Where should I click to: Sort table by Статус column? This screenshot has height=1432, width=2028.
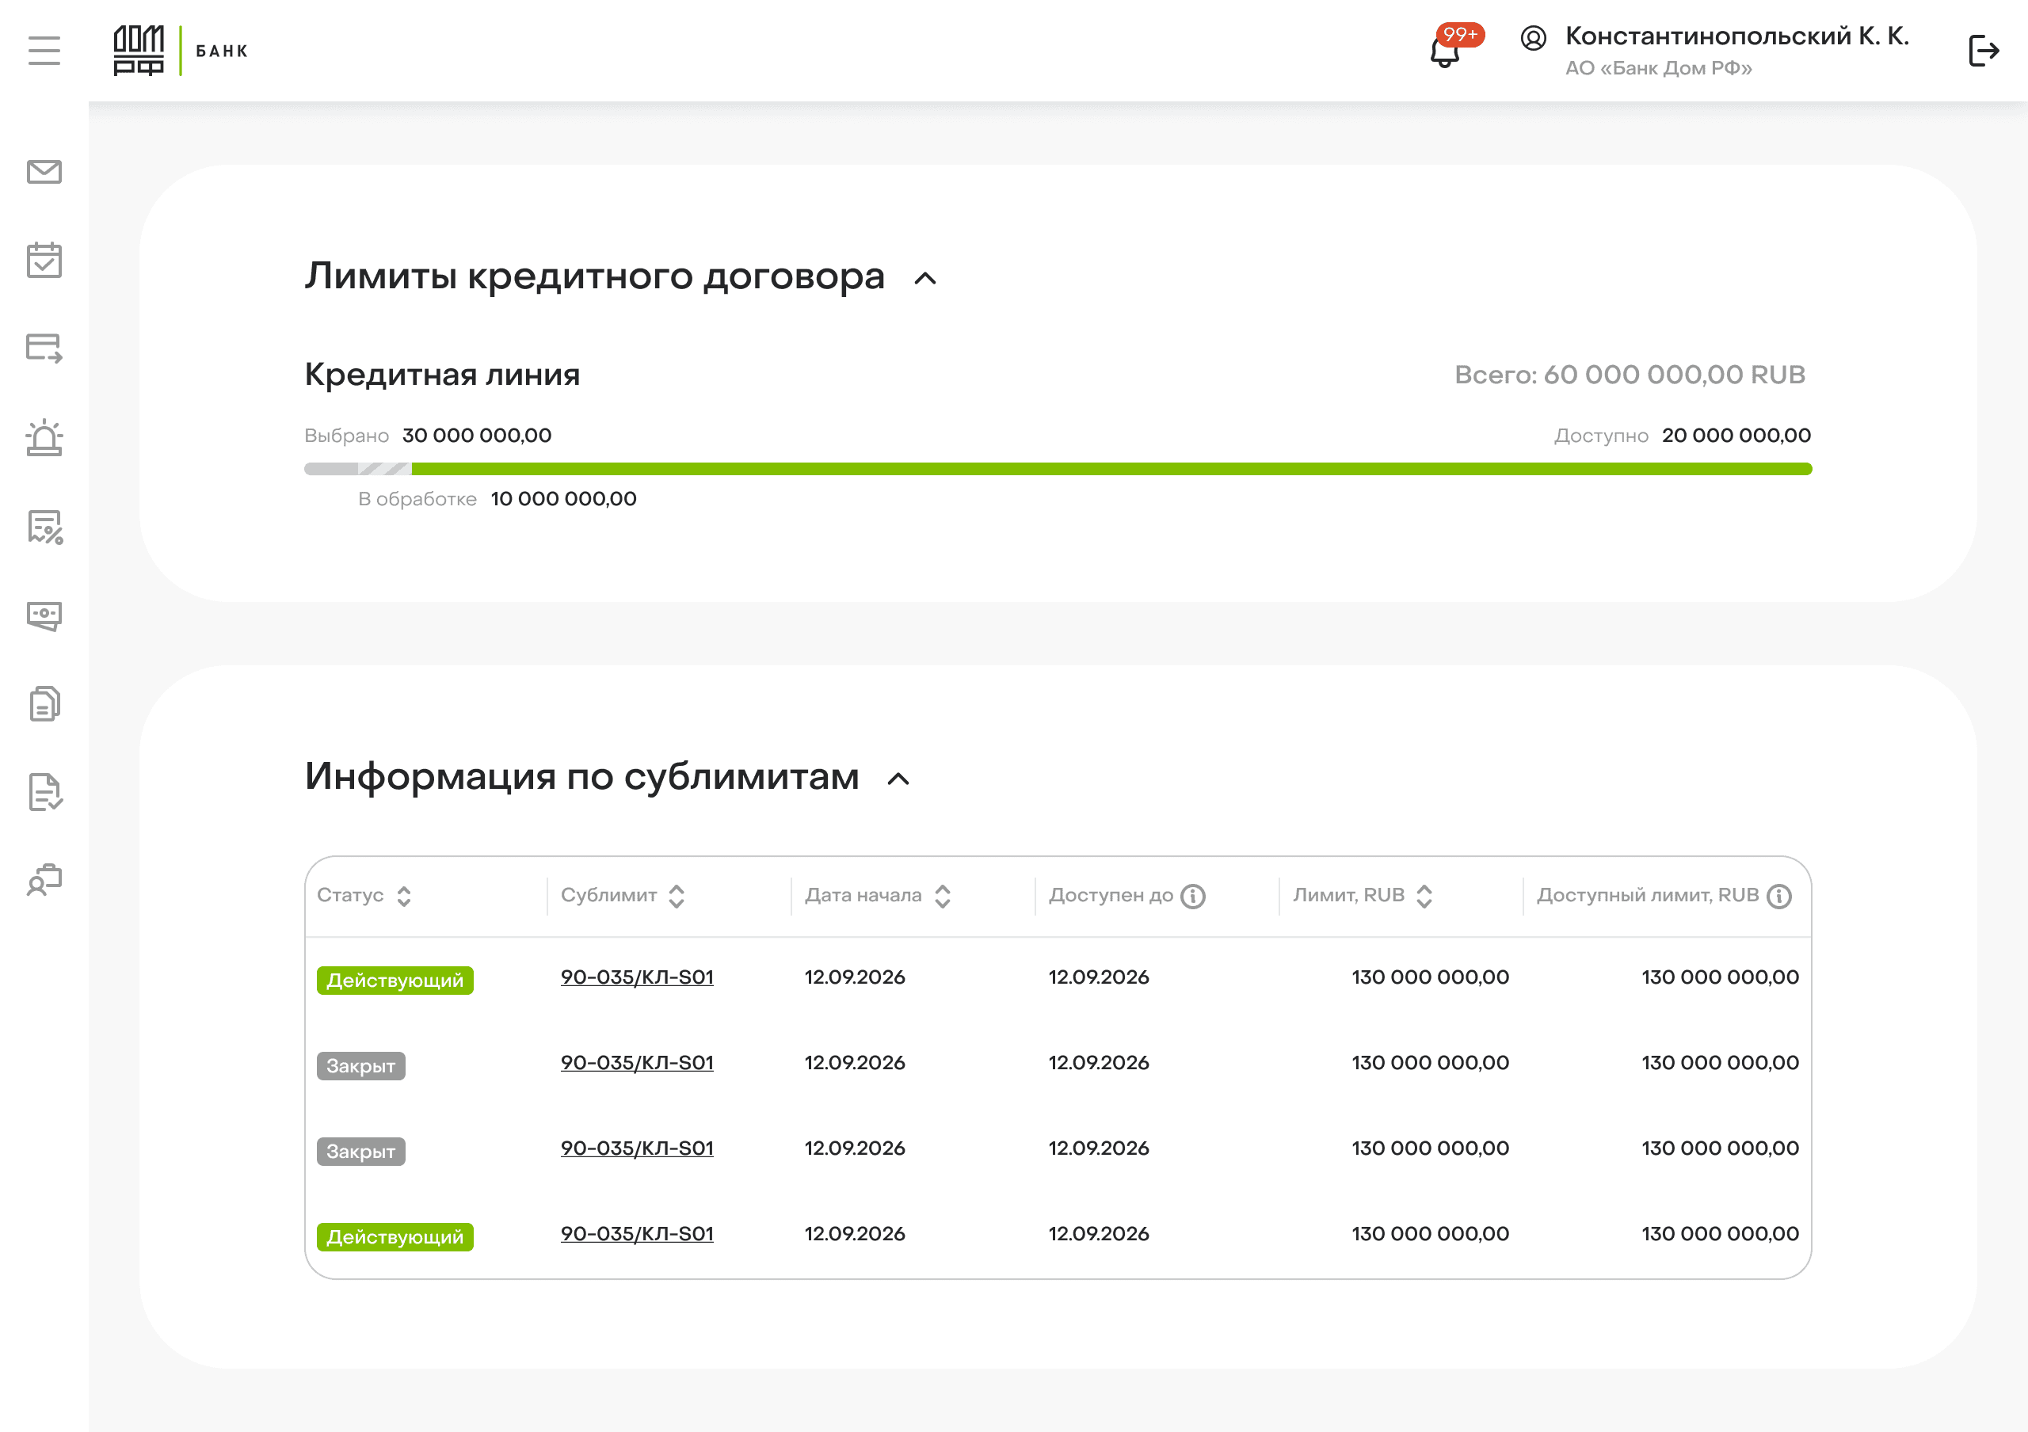[x=404, y=896]
